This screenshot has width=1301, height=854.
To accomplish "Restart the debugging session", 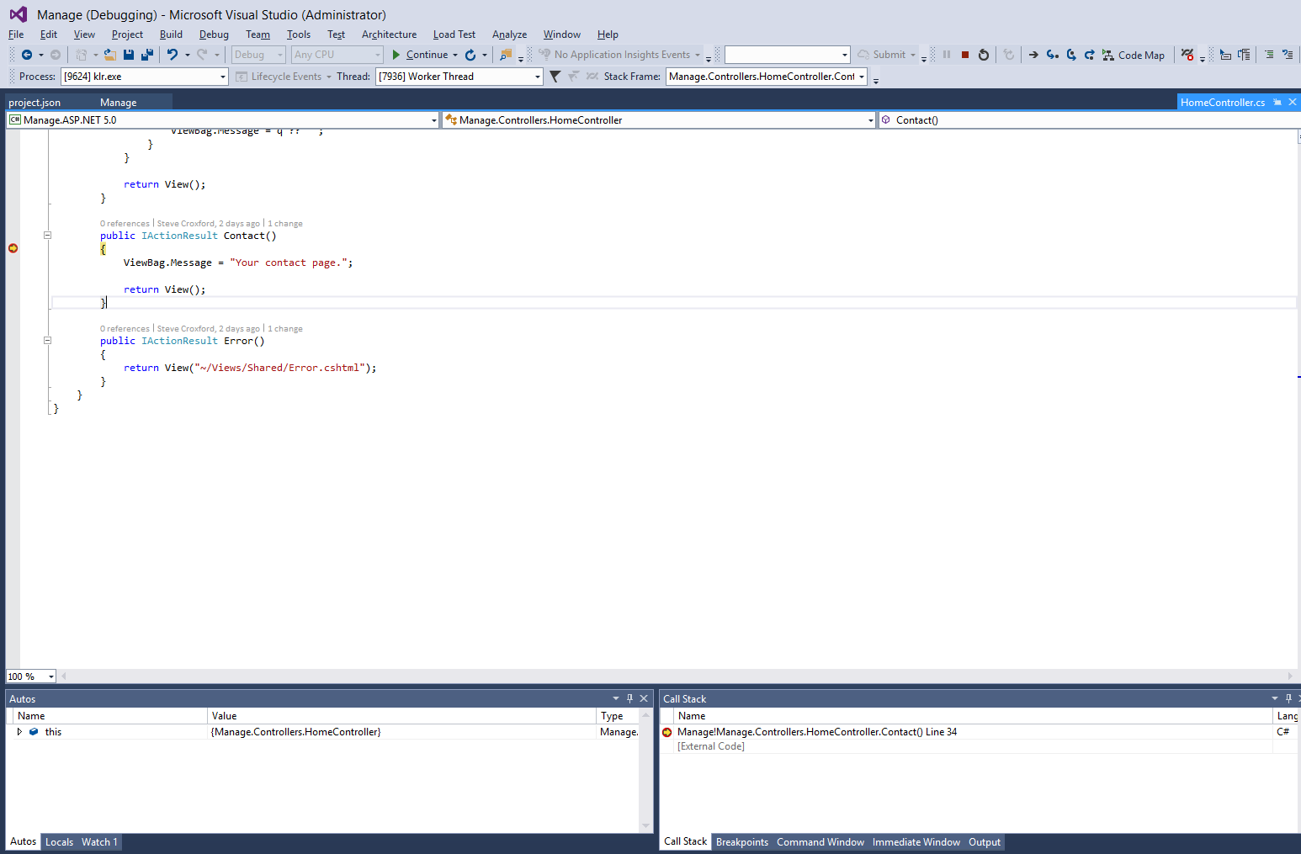I will point(984,55).
